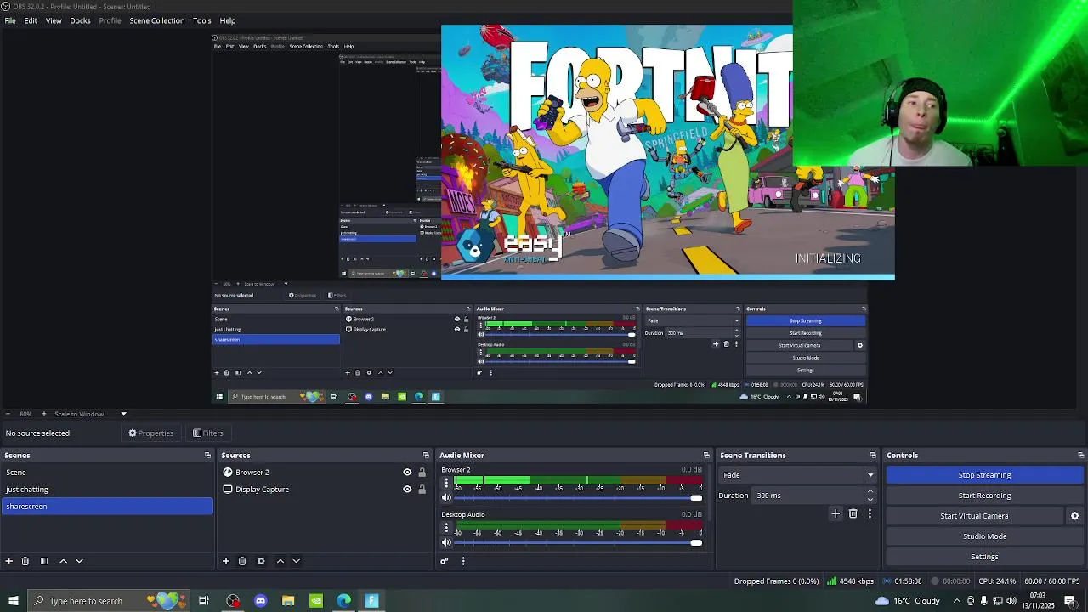
Task: Click Stop Streaming button
Action: pyautogui.click(x=984, y=475)
